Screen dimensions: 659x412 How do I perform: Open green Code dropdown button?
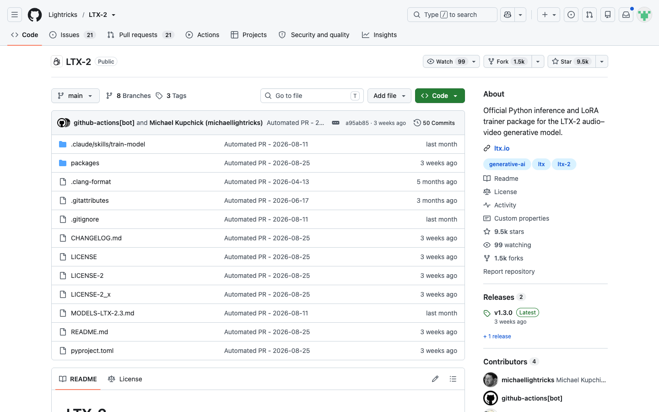coord(440,96)
